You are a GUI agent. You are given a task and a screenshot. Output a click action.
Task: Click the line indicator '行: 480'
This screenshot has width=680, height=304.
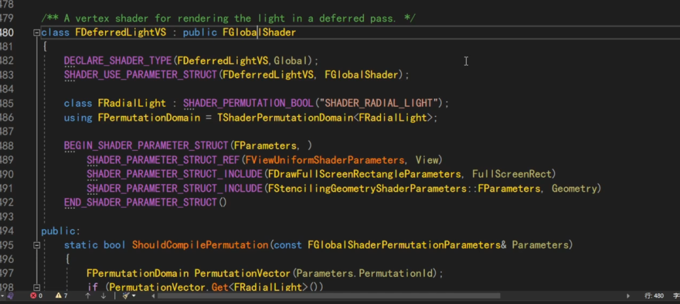coord(654,296)
